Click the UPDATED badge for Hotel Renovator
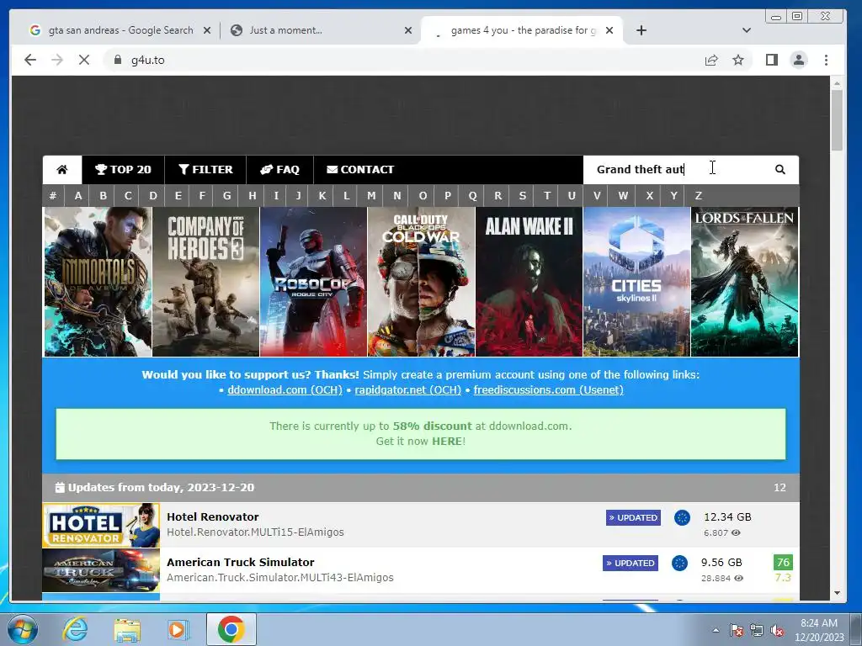862x646 pixels. pyautogui.click(x=633, y=517)
